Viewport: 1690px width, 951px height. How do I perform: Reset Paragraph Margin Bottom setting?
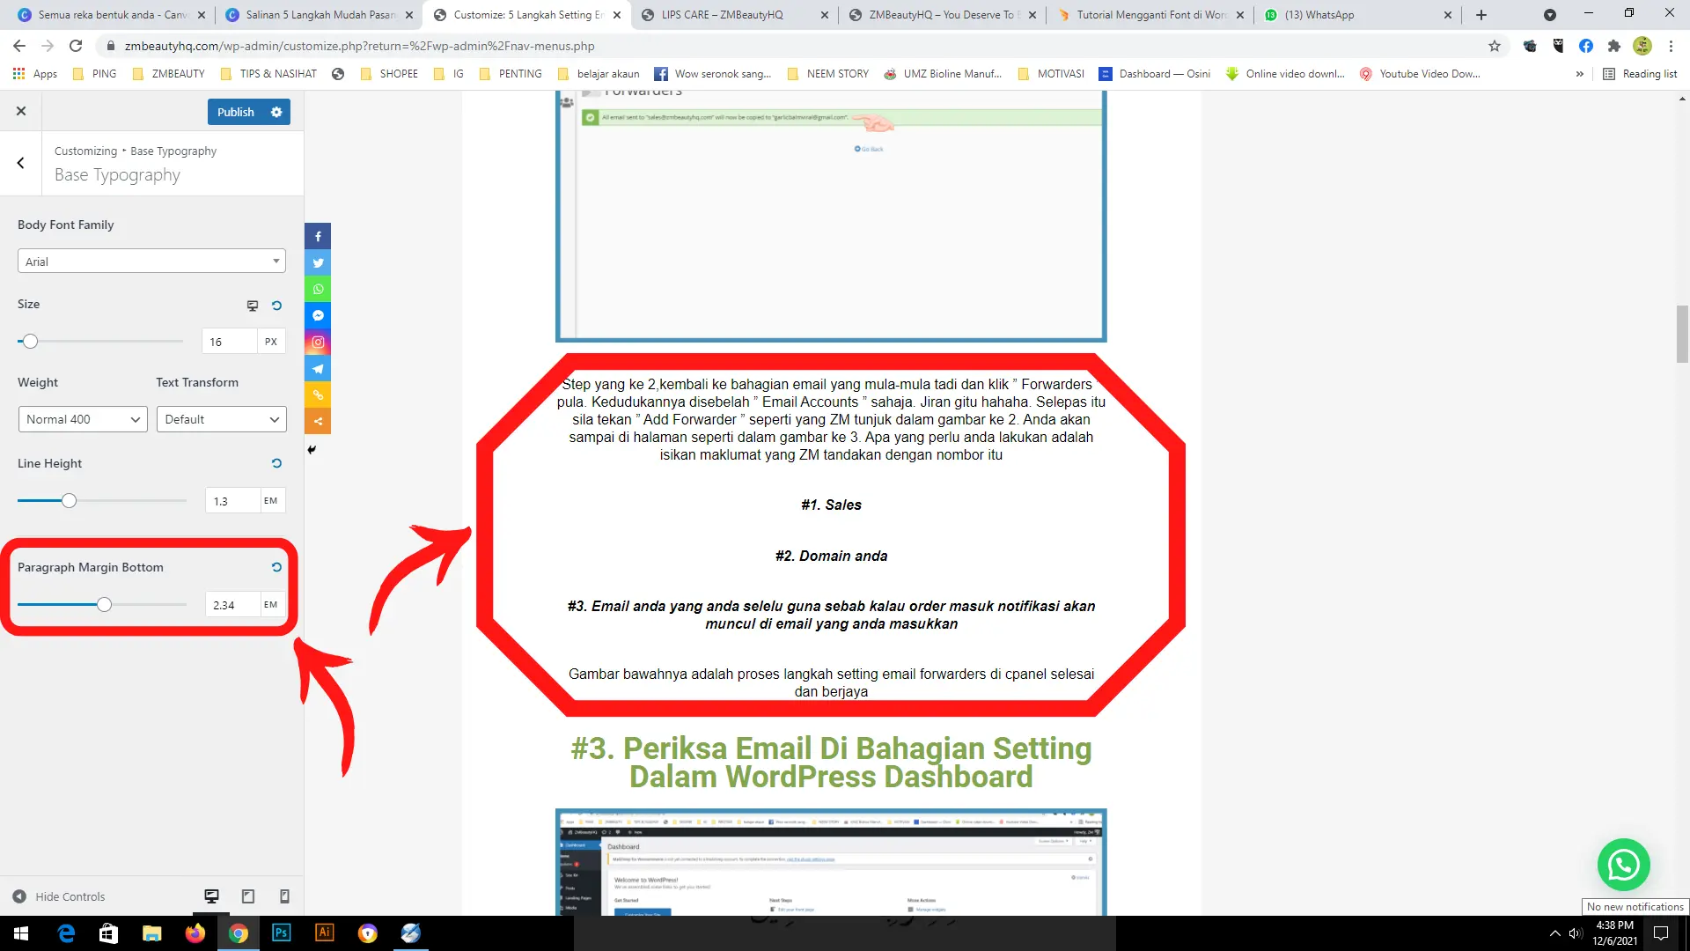pyautogui.click(x=276, y=567)
